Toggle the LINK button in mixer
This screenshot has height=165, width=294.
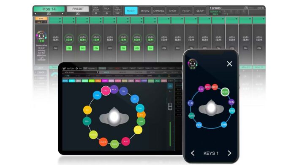[x=41, y=19]
